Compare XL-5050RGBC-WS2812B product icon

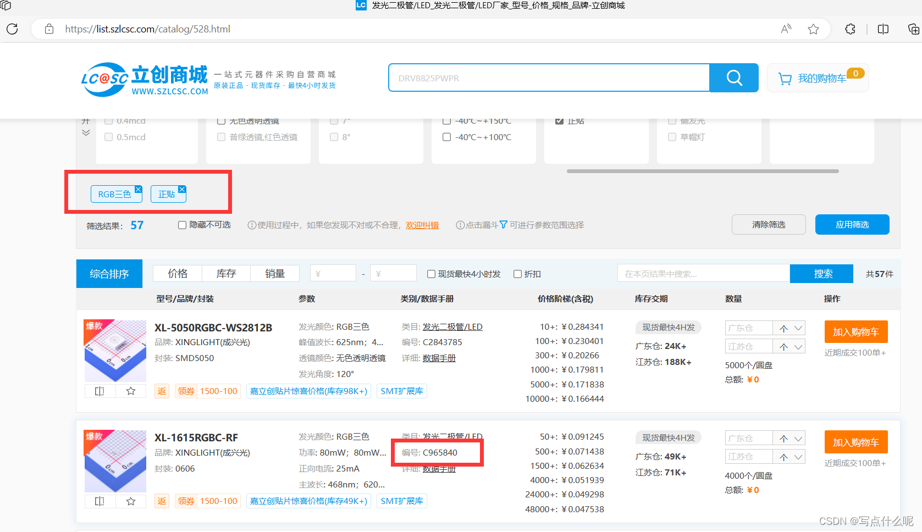(x=100, y=391)
